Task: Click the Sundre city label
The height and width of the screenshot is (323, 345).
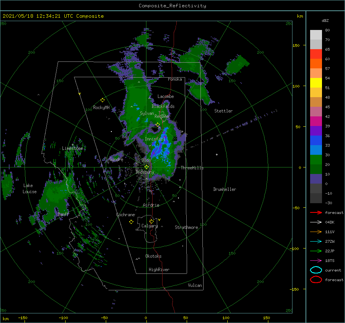Action: click(x=116, y=159)
